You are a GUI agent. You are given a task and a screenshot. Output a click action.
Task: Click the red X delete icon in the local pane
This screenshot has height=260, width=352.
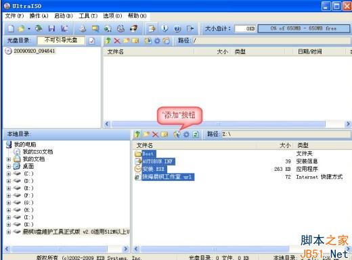(155, 134)
